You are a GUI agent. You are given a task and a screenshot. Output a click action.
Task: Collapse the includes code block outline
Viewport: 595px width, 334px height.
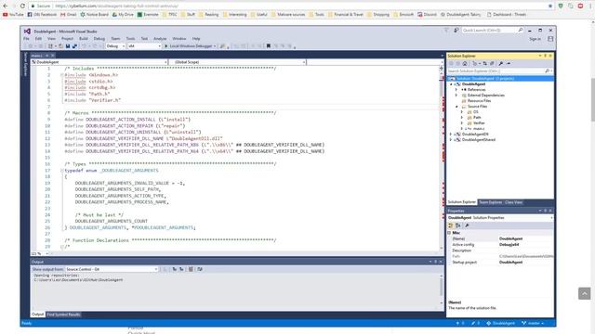pyautogui.click(x=61, y=75)
